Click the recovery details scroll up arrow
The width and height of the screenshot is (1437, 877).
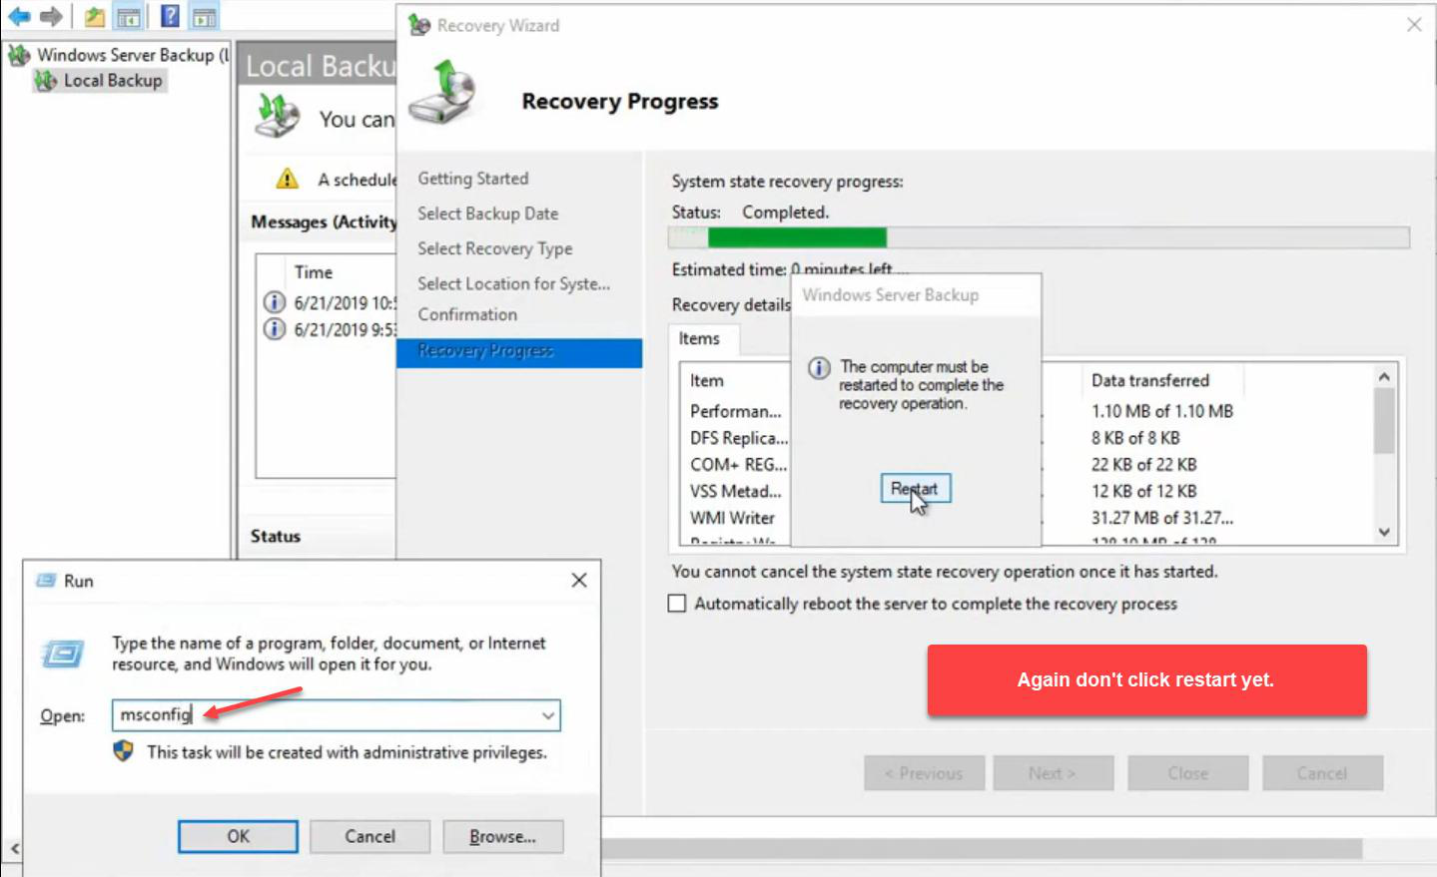tap(1384, 376)
